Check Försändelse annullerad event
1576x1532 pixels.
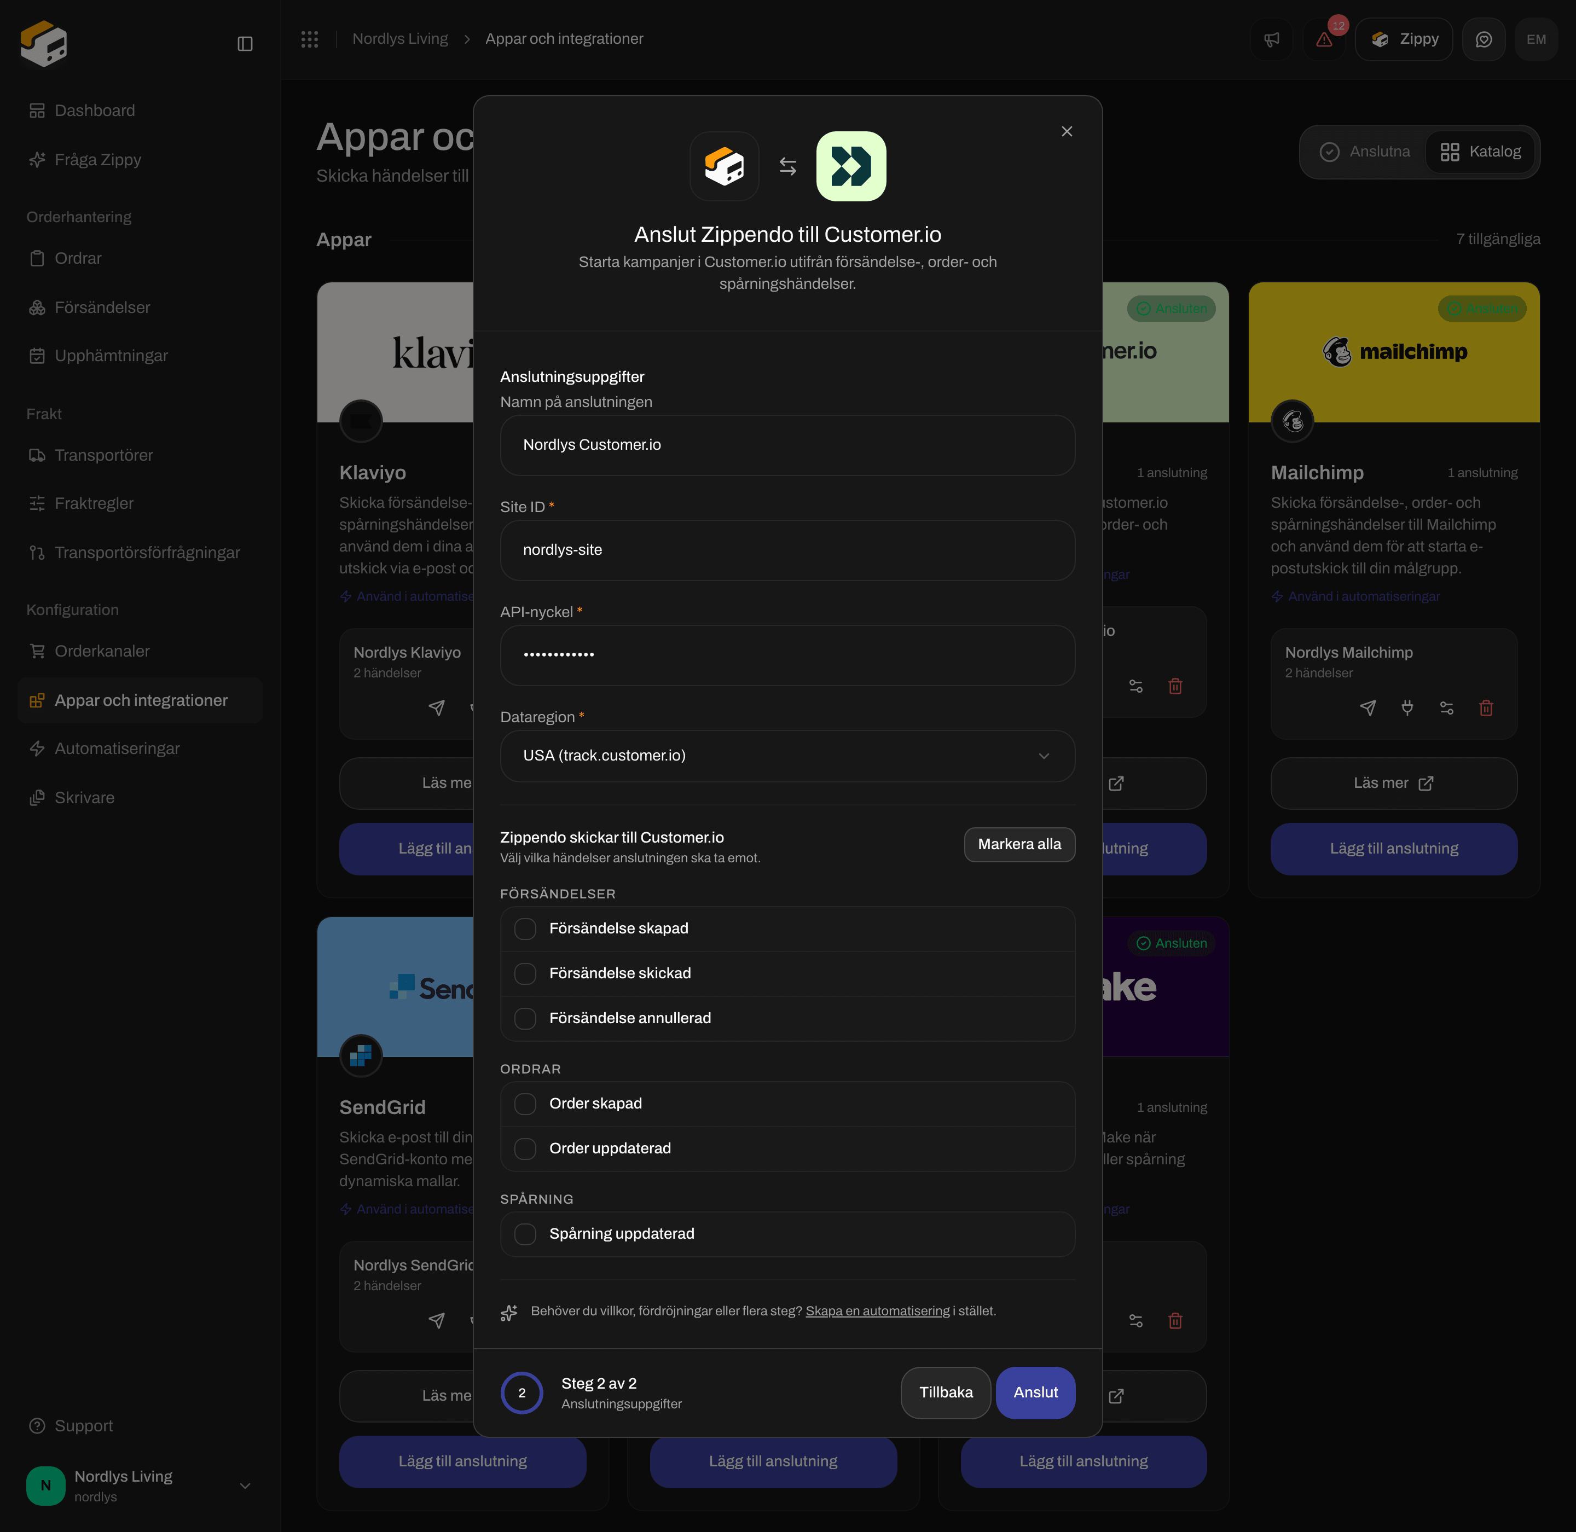(525, 1019)
